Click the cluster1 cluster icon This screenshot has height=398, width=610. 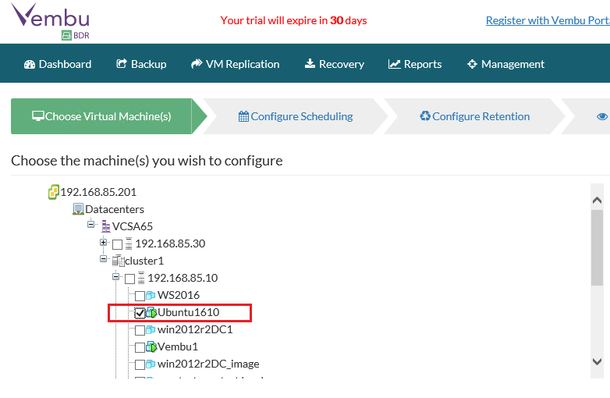coord(117,261)
